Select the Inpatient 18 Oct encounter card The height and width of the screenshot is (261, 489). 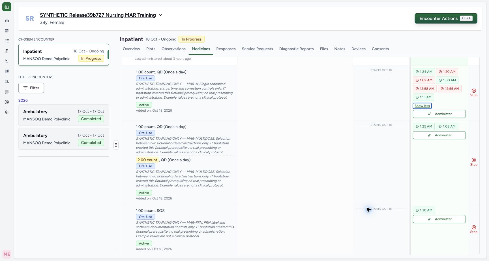(x=64, y=55)
